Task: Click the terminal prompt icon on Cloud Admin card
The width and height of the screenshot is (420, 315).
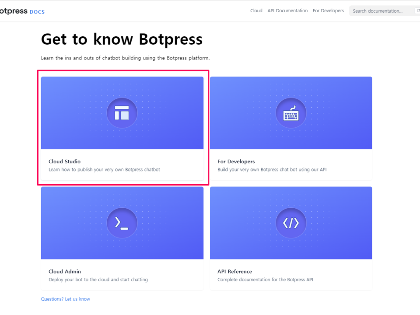Action: (x=122, y=223)
